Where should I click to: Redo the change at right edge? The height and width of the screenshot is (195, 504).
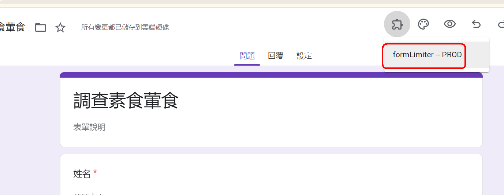[x=501, y=24]
